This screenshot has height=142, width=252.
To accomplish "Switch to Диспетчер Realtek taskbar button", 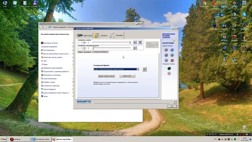I will (x=62, y=139).
